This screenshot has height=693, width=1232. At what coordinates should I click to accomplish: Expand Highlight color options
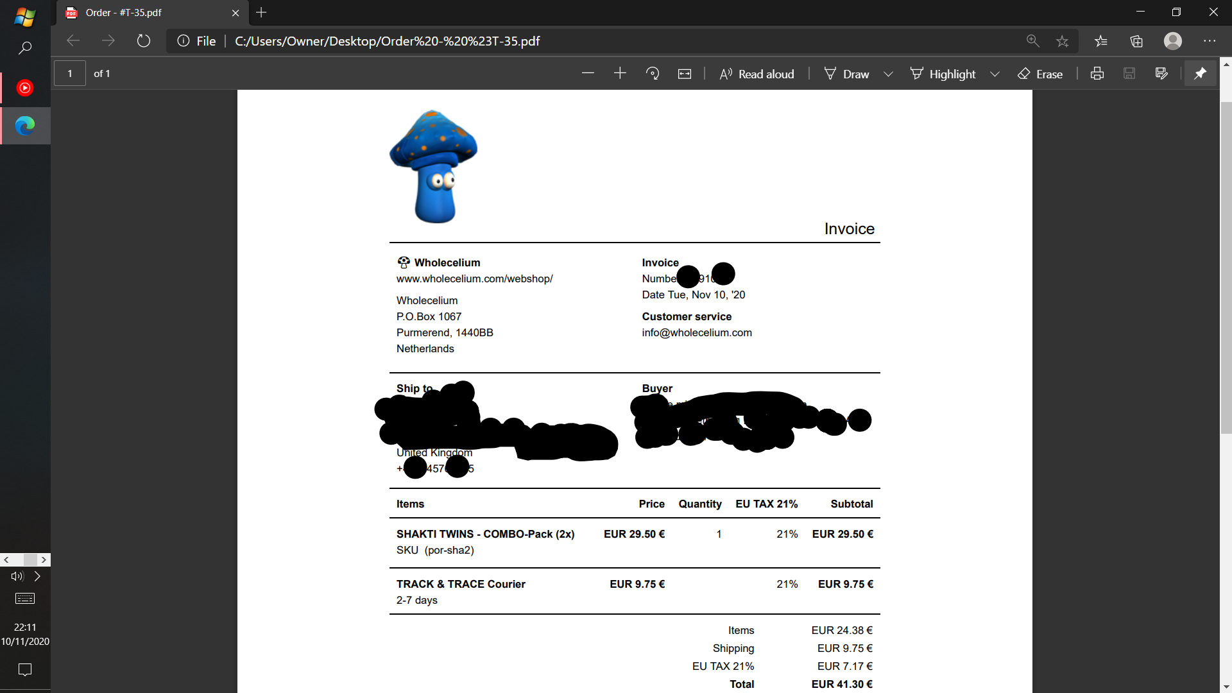[995, 74]
